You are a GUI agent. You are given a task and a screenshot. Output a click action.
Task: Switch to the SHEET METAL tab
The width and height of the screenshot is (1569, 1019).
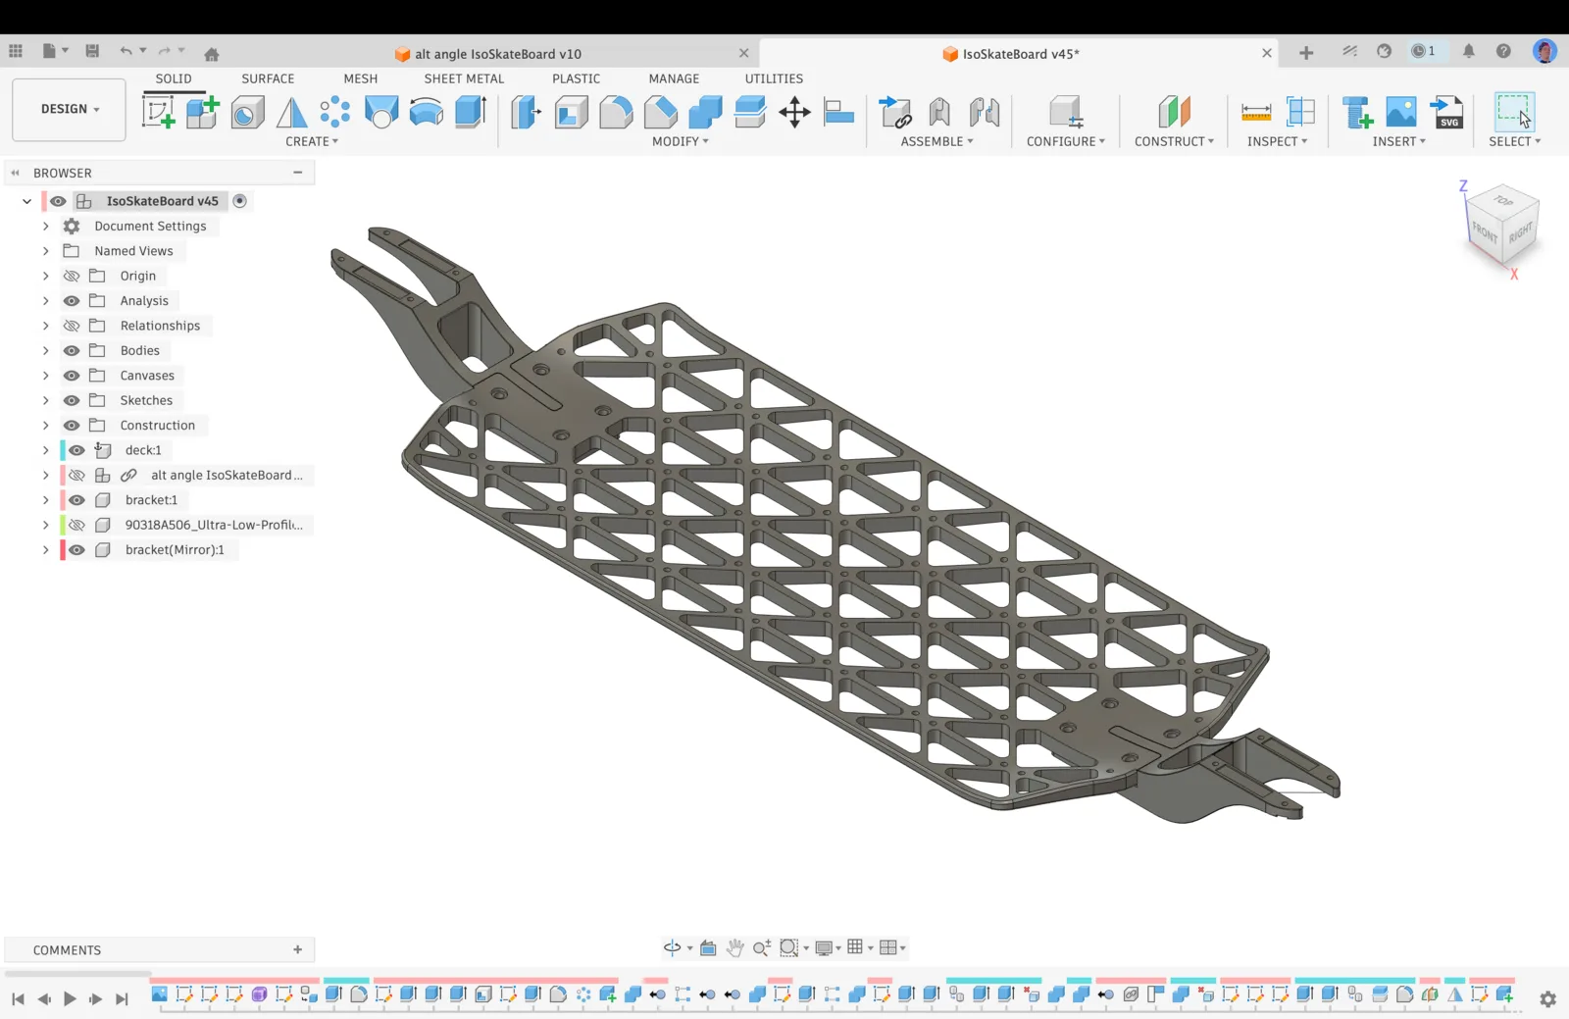click(464, 78)
